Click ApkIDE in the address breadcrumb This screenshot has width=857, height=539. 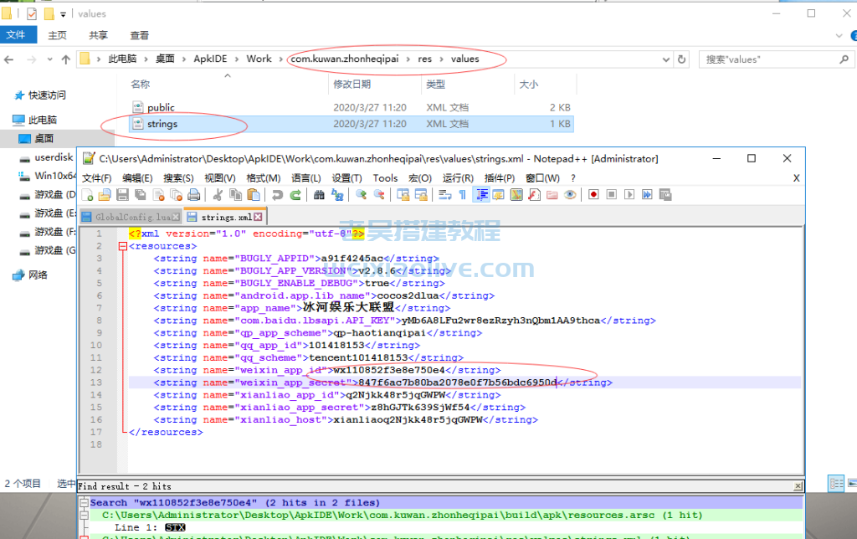pyautogui.click(x=210, y=59)
